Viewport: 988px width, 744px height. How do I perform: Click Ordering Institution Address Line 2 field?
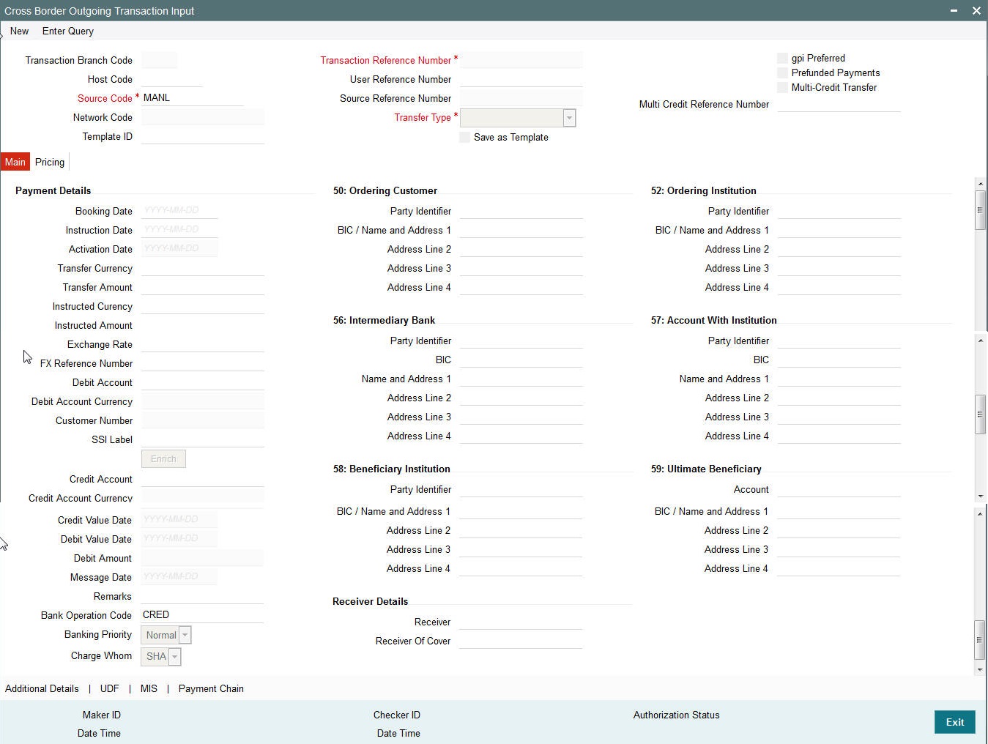tap(839, 249)
